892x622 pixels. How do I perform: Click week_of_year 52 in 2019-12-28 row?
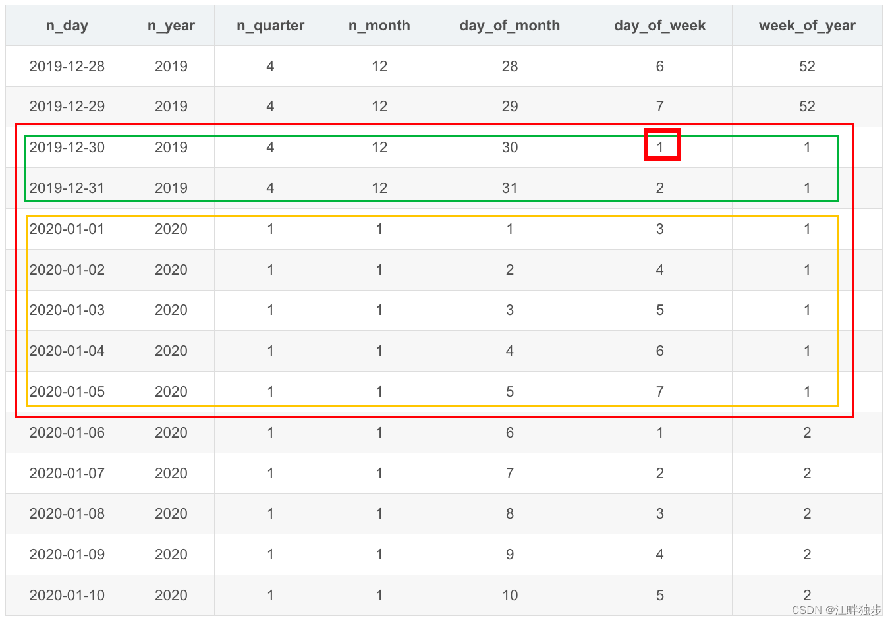[x=807, y=66]
